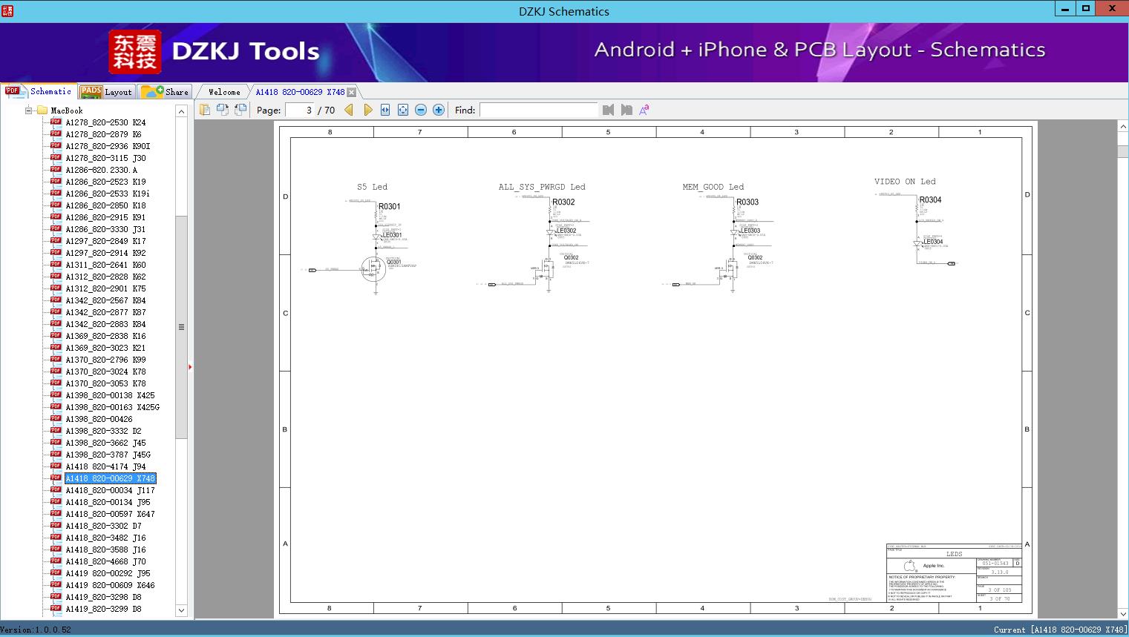The image size is (1129, 637).
Task: Switch to Schematic tab
Action: tap(39, 91)
